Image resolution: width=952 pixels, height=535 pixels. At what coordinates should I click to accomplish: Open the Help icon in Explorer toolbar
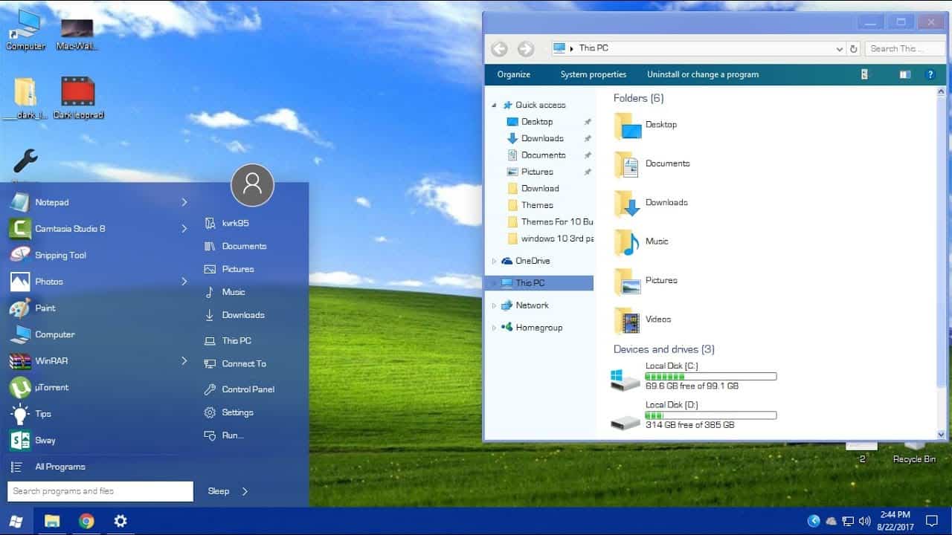pos(930,74)
